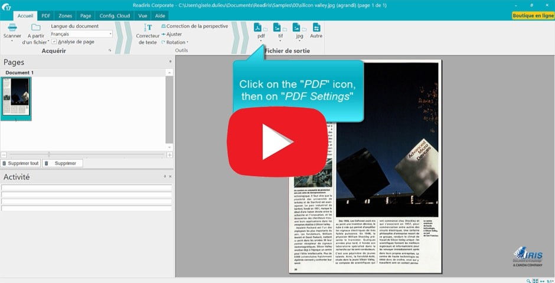Viewport: 555px width, 283px height.
Task: Click the 1:1 zoom control in status bar
Action: (x=550, y=281)
